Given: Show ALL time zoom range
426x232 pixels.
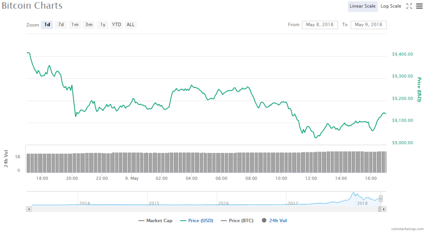Looking at the screenshot, I should [131, 25].
